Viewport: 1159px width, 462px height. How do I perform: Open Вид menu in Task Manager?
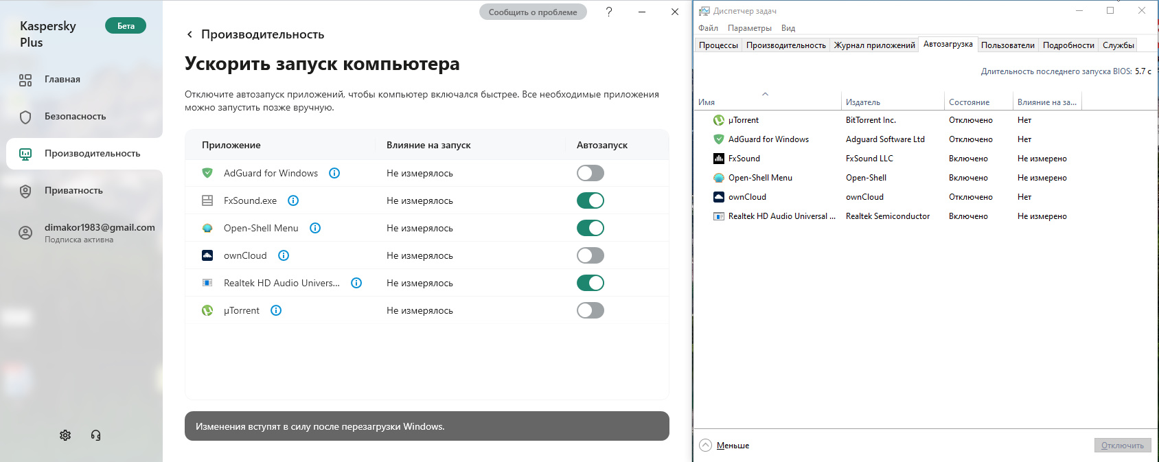pos(788,28)
